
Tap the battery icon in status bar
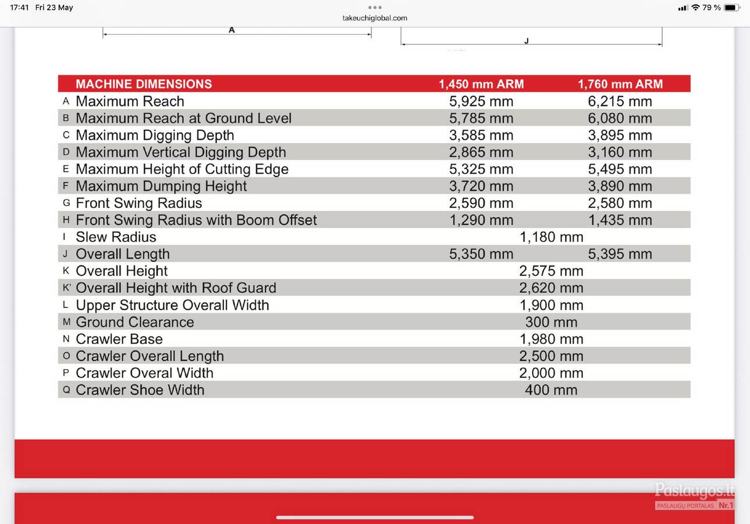pyautogui.click(x=732, y=8)
